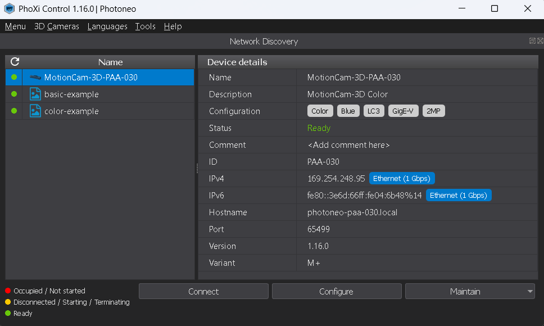Click the port value 65499
Screen dimensions: 544x326
(319, 229)
